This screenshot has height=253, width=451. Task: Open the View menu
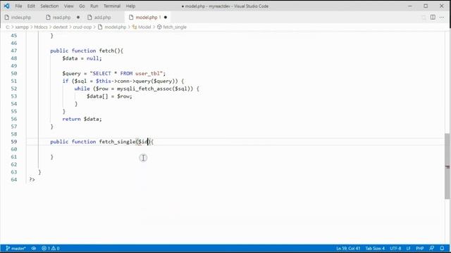[69, 6]
